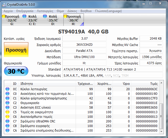Click blue status icon for attribute CA

[7, 130]
